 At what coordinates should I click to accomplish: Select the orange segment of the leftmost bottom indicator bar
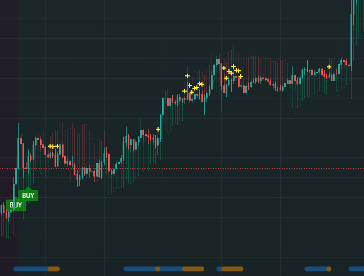coord(54,269)
